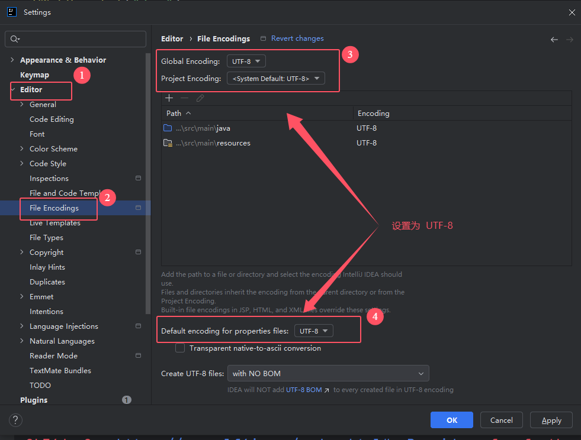Close the Settings dialog
This screenshot has width=581, height=440.
pyautogui.click(x=572, y=12)
